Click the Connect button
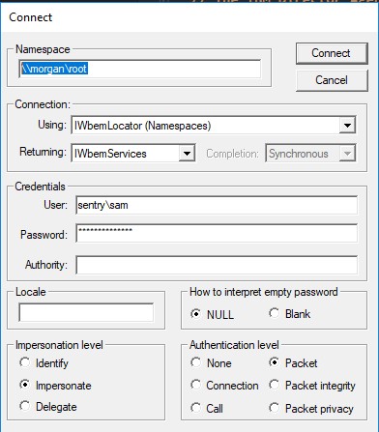 [332, 53]
